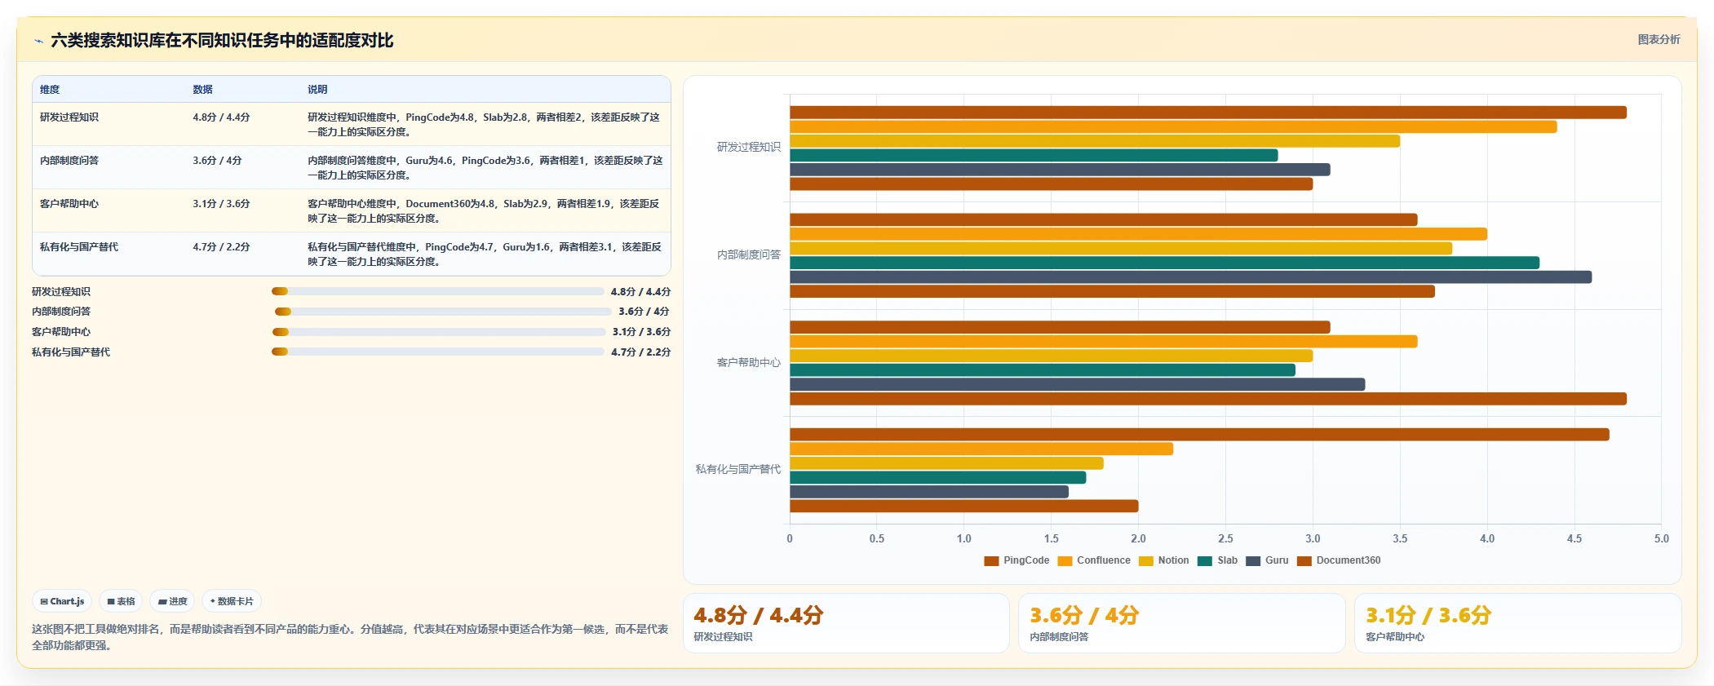Open the 3.6分 / 4分 stat card

click(x=1182, y=623)
